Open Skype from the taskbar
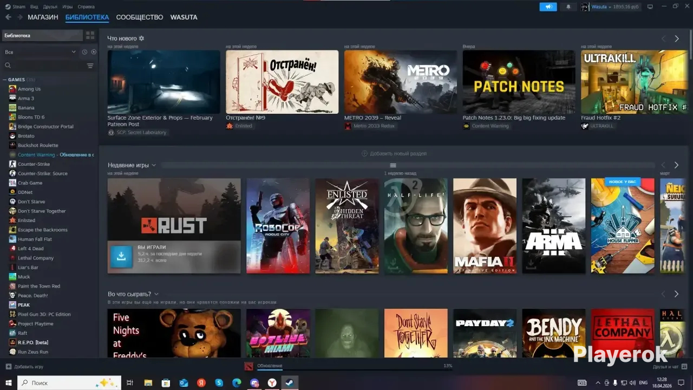693x390 pixels. (219, 383)
